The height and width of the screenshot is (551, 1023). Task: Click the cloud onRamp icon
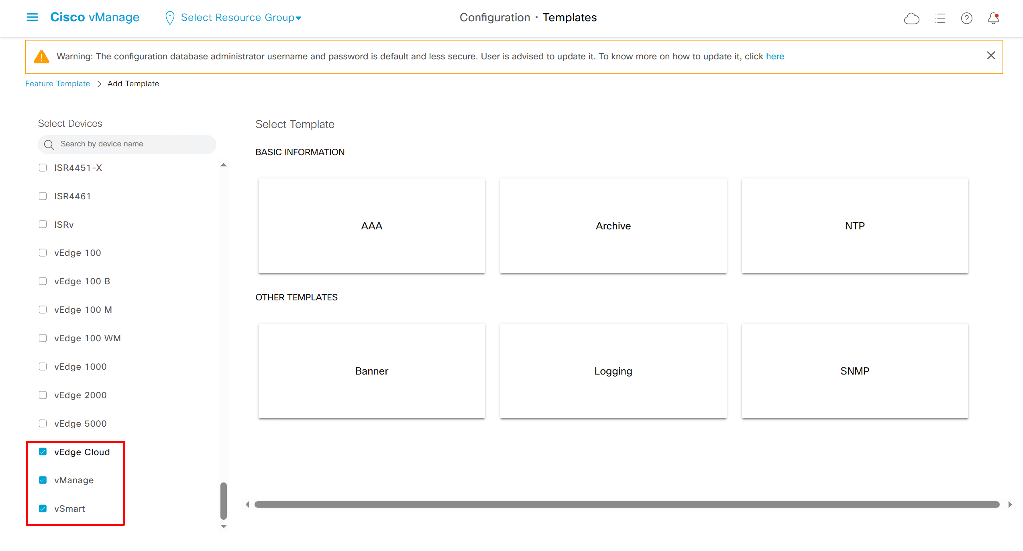click(911, 18)
